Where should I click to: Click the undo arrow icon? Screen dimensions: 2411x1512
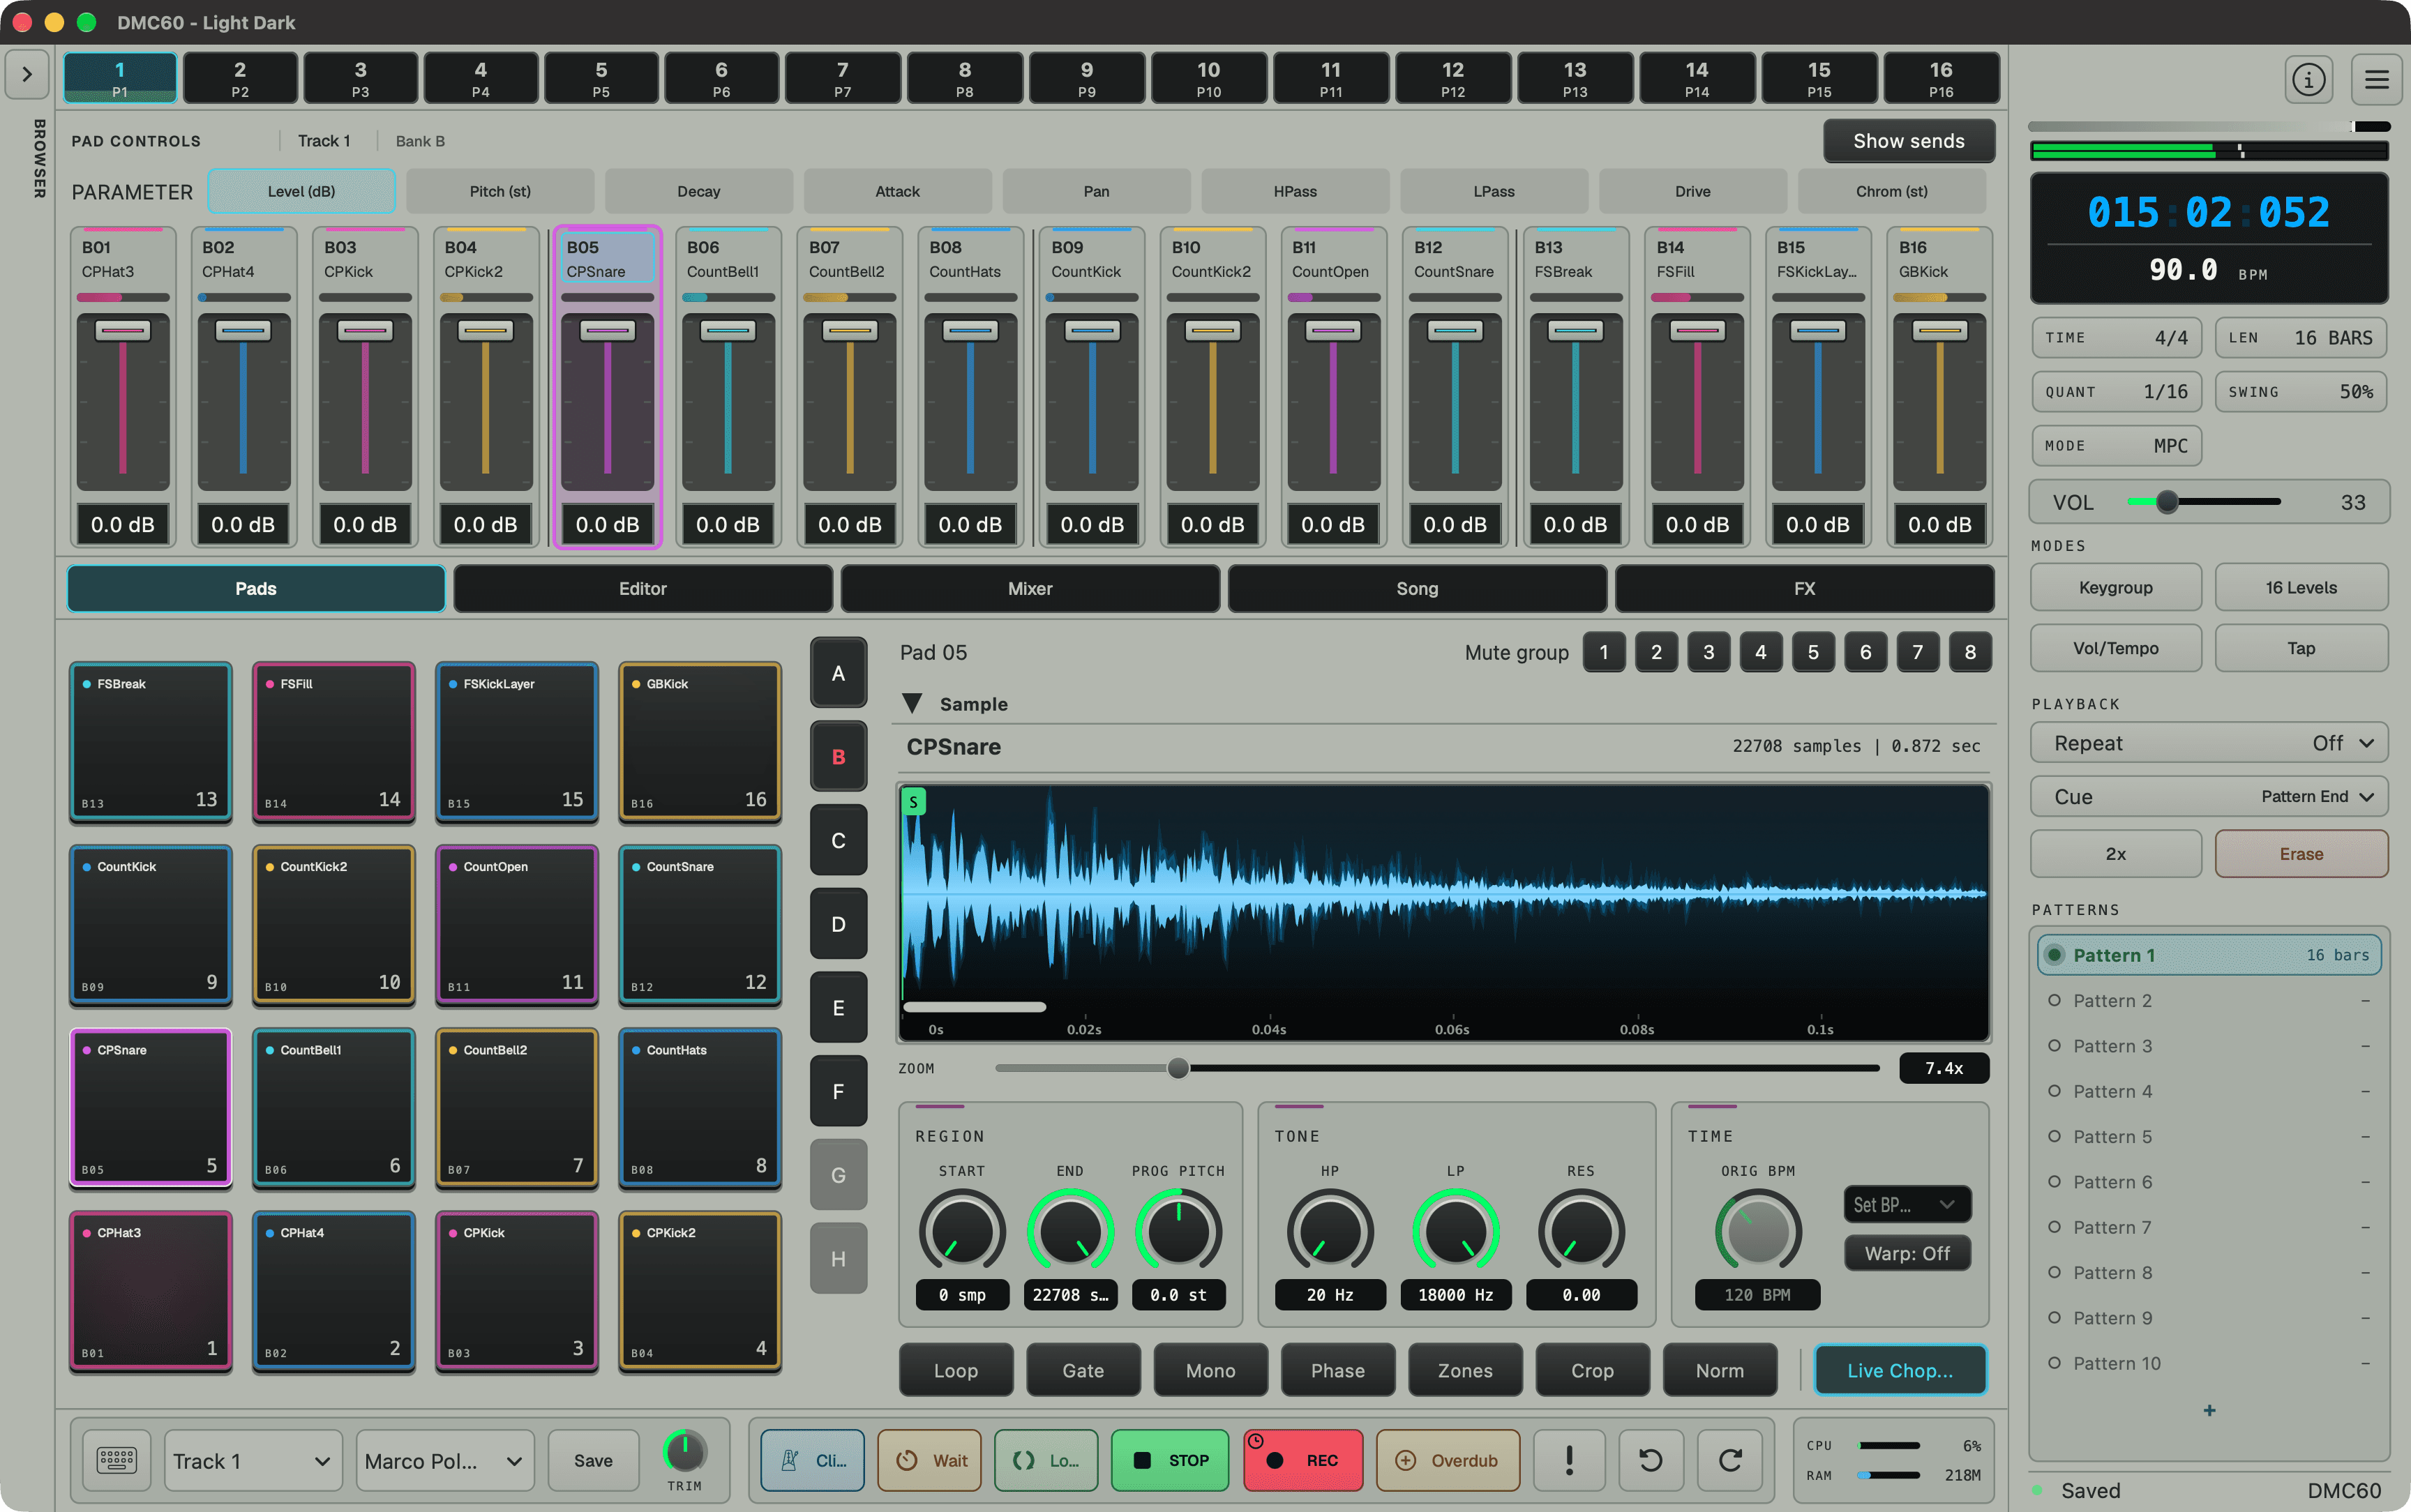1651,1460
